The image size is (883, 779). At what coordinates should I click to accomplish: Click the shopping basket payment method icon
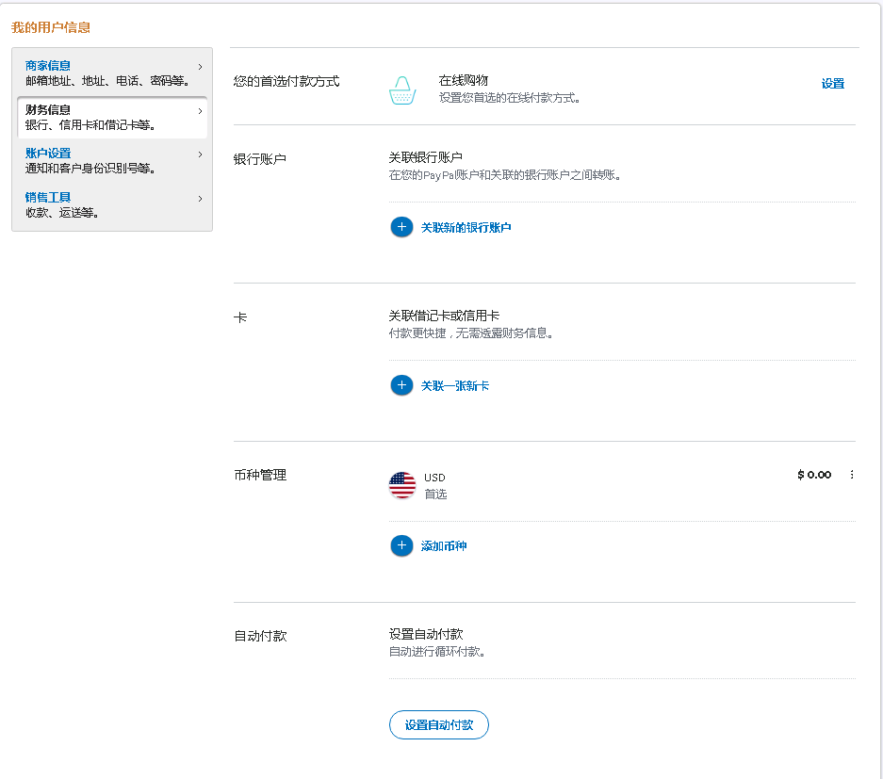(402, 89)
